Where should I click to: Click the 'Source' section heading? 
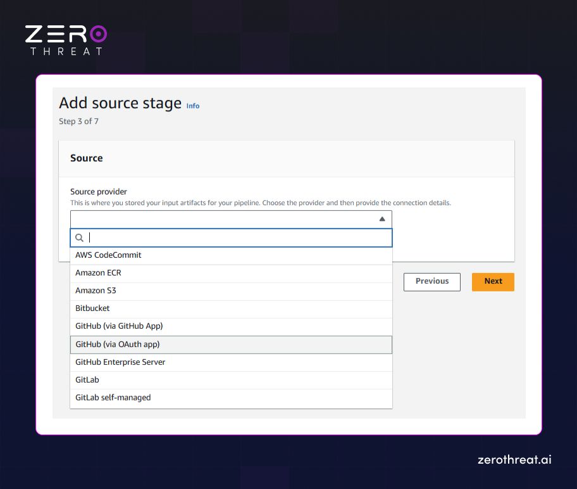click(x=87, y=158)
